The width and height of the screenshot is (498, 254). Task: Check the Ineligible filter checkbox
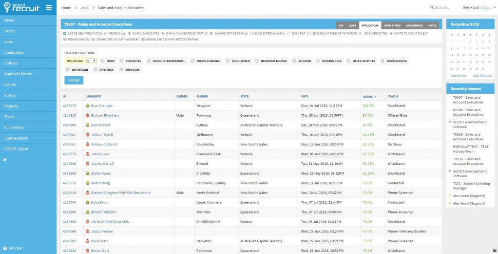click(x=96, y=70)
